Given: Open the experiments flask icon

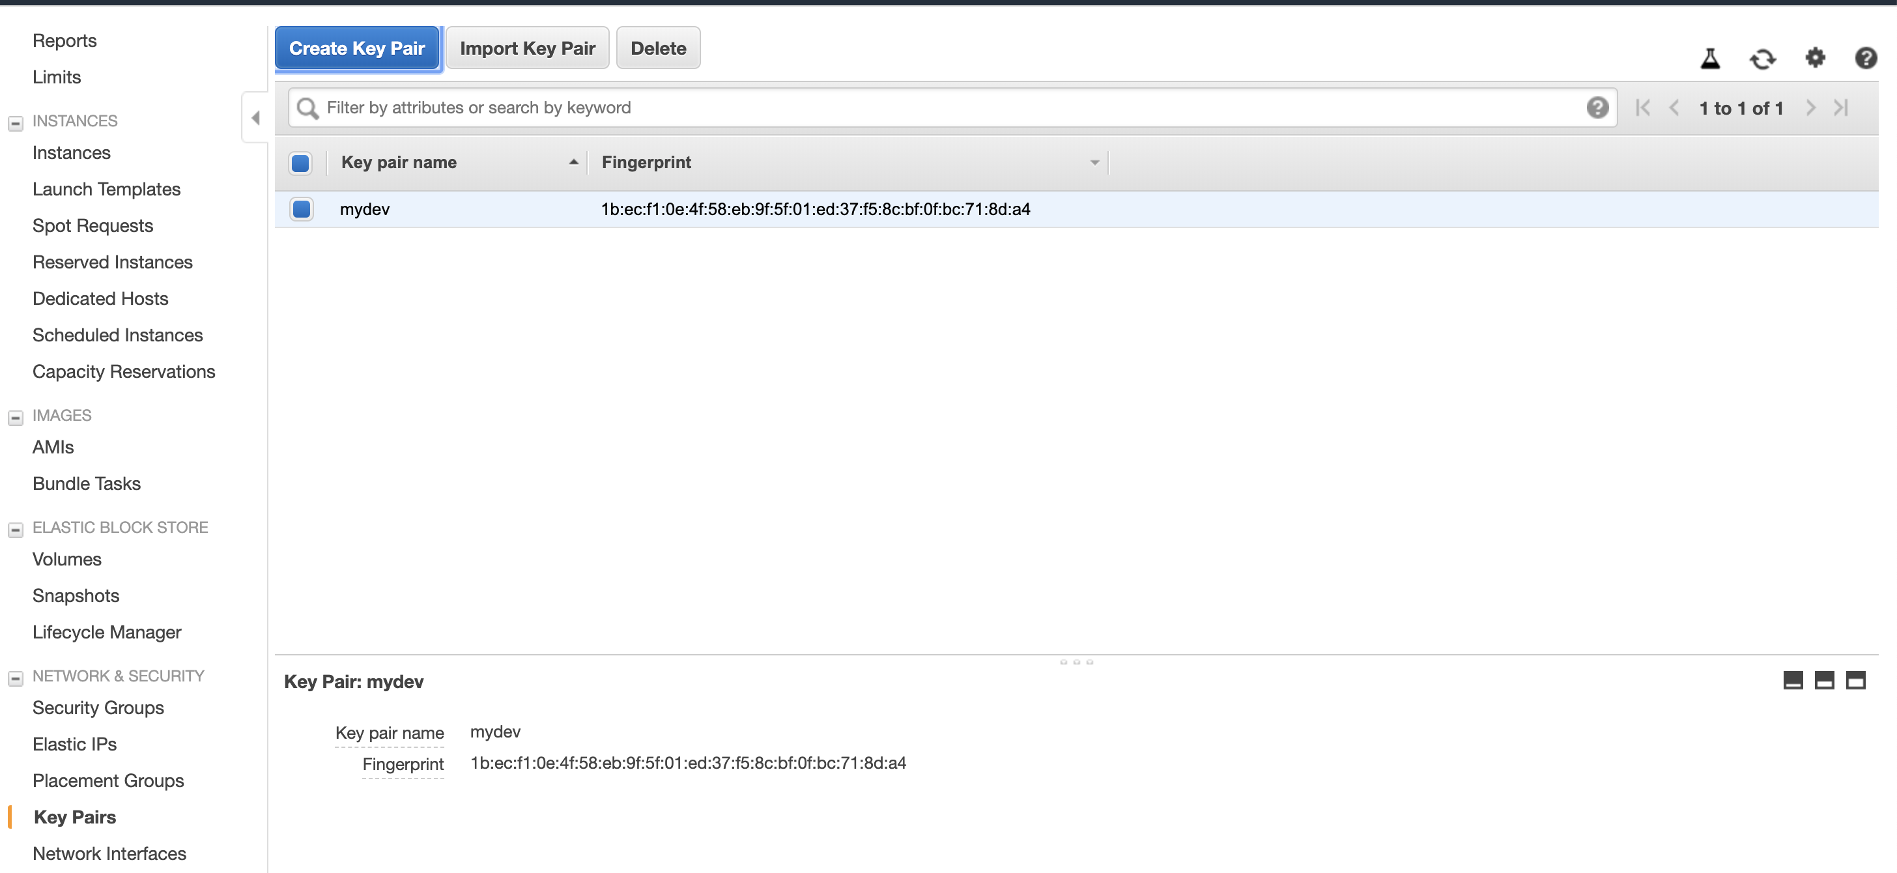Looking at the screenshot, I should (1710, 57).
